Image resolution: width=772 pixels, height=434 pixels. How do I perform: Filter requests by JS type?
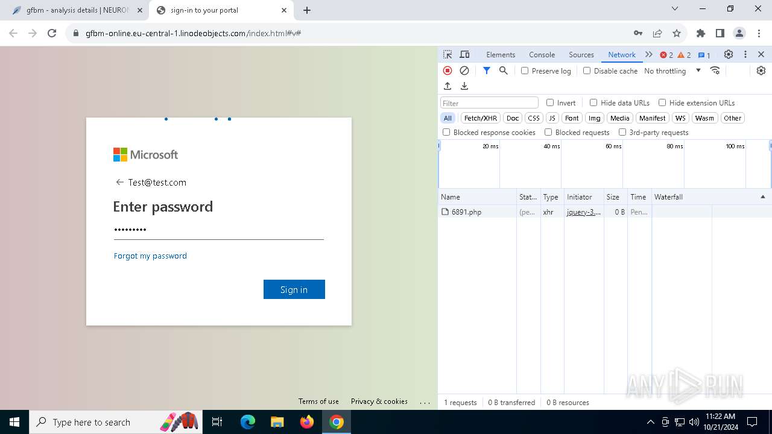tap(552, 118)
